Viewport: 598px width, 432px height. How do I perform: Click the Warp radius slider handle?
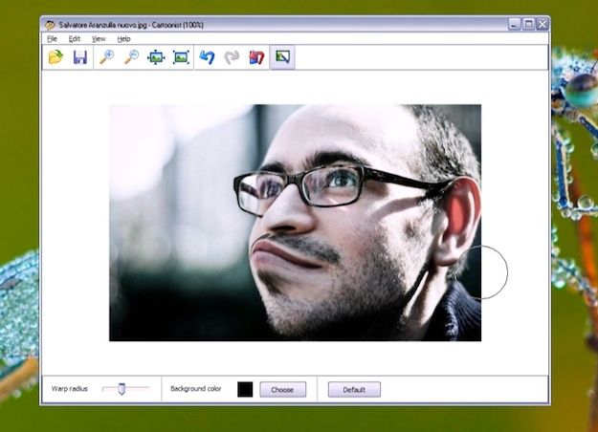(122, 388)
